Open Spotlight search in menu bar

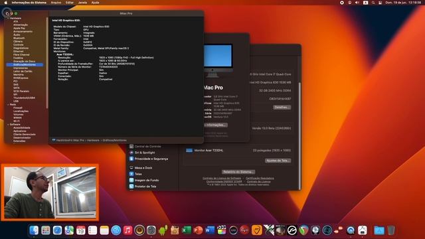click(x=373, y=3)
